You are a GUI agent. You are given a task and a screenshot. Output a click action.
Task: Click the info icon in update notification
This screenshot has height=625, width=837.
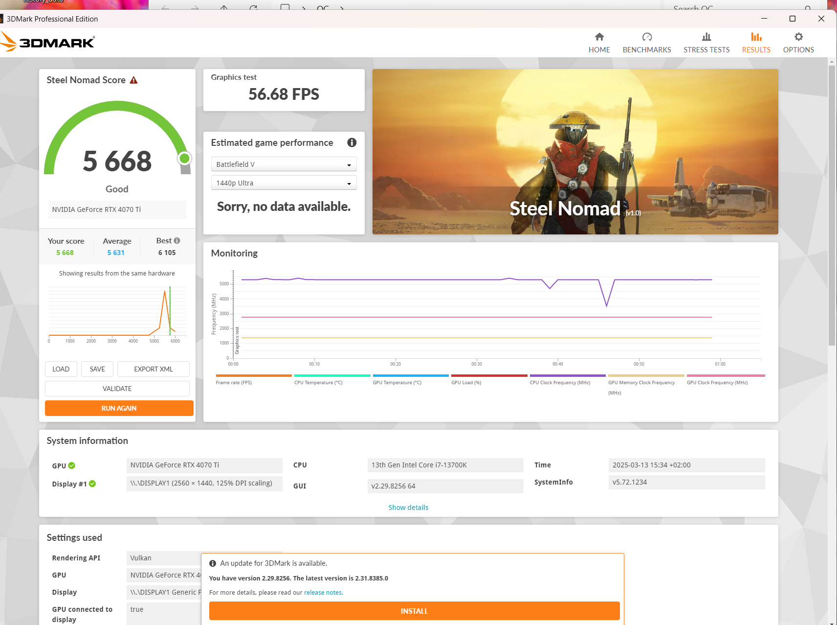coord(213,563)
